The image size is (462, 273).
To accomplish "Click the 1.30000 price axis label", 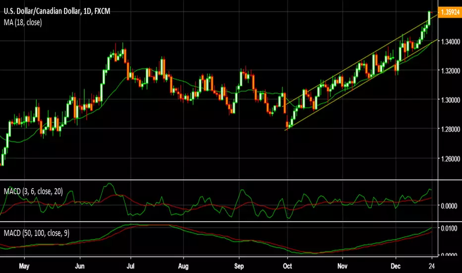I will coord(450,100).
